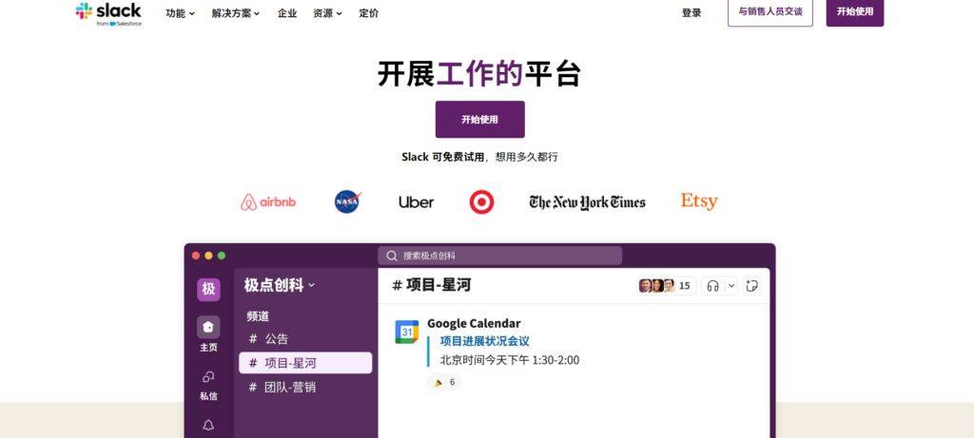Expand the huddle options chevron

click(731, 286)
